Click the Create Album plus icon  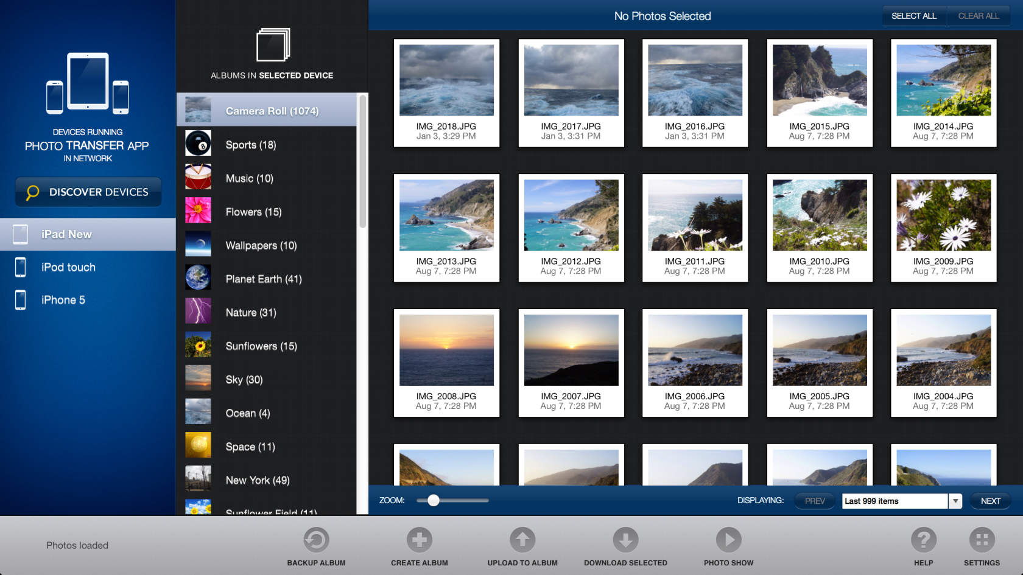point(419,540)
